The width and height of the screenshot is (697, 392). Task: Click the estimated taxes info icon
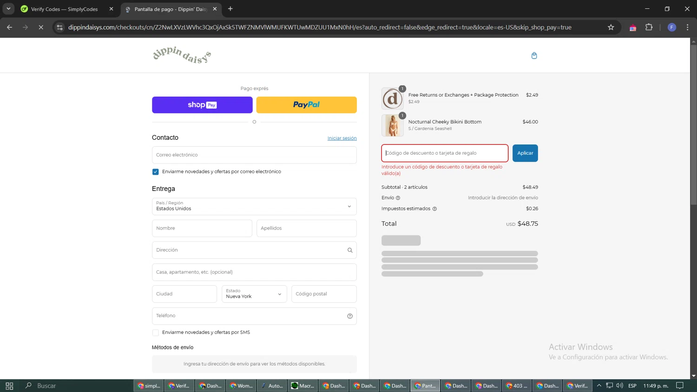[x=434, y=209]
